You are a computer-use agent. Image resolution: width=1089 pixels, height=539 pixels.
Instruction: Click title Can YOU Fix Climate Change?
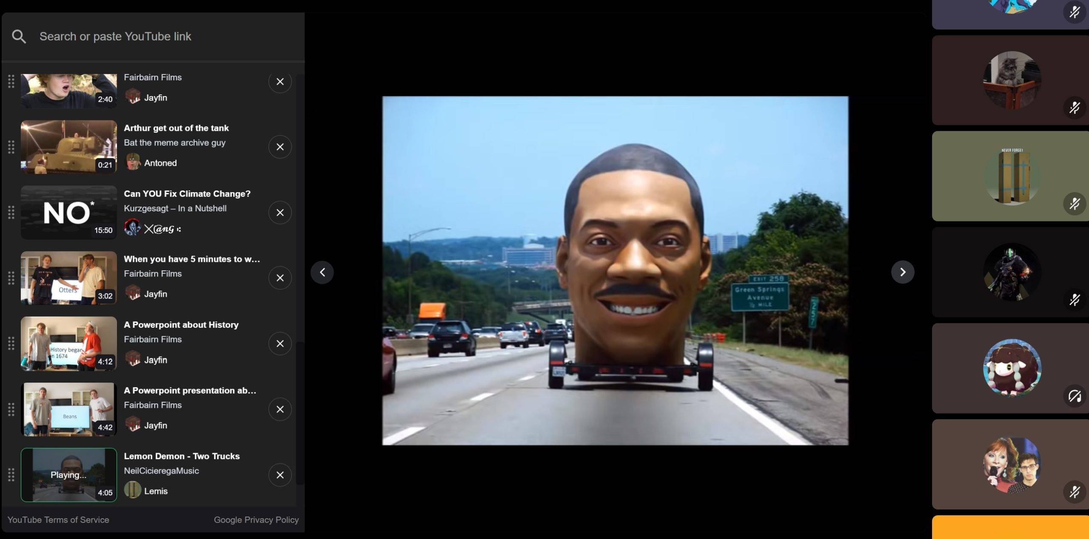[x=187, y=194]
